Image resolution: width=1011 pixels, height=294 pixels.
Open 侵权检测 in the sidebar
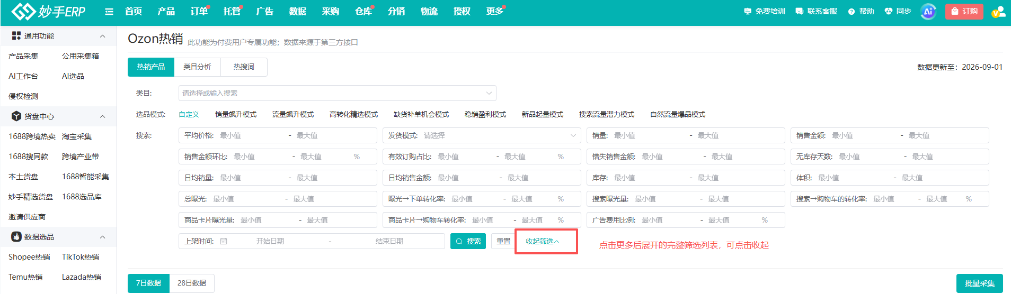pyautogui.click(x=23, y=96)
